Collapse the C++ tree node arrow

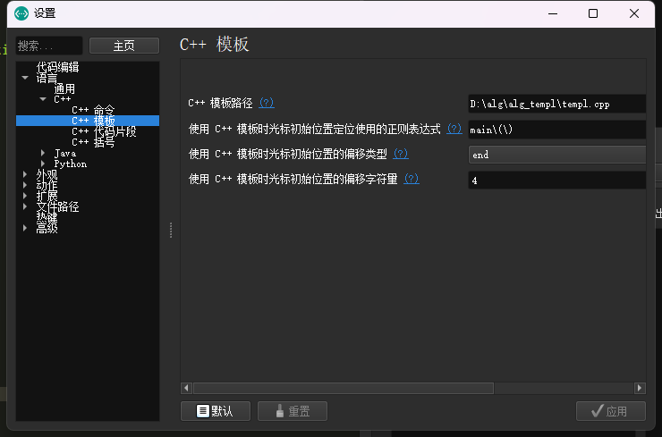[x=43, y=99]
